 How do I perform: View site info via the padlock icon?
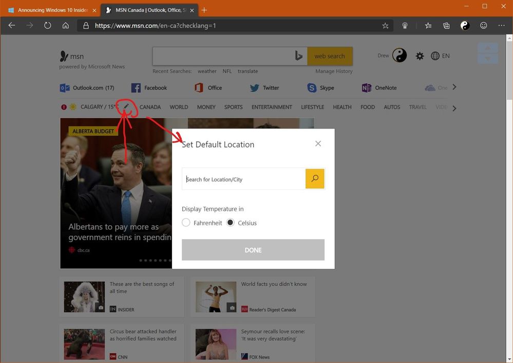click(x=86, y=26)
